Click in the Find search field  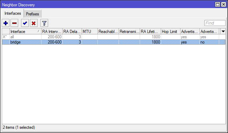pyautogui.click(x=215, y=23)
